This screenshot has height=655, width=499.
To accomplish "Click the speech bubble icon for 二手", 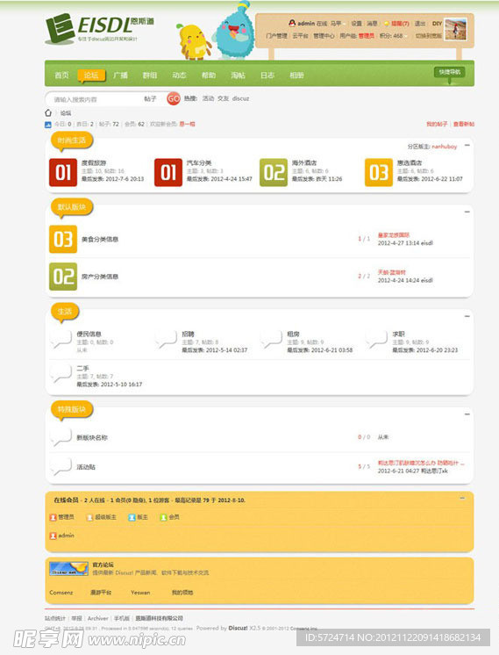I will point(61,373).
